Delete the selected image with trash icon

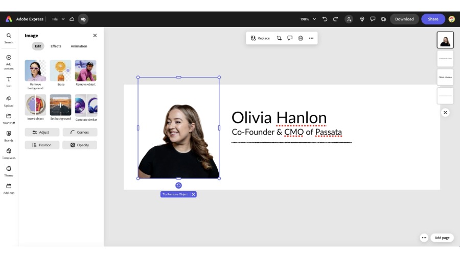[x=301, y=38]
